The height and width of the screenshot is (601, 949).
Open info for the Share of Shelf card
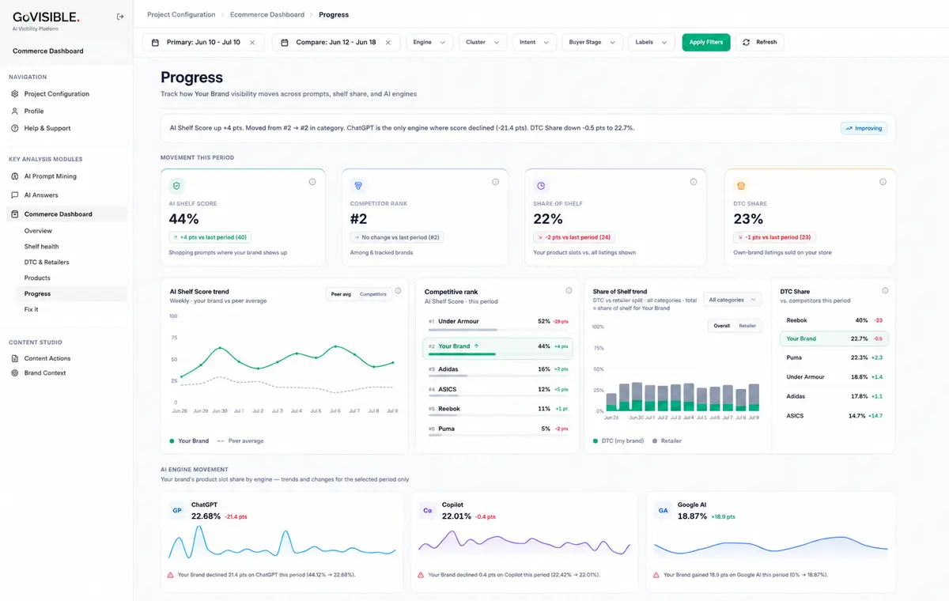(694, 182)
